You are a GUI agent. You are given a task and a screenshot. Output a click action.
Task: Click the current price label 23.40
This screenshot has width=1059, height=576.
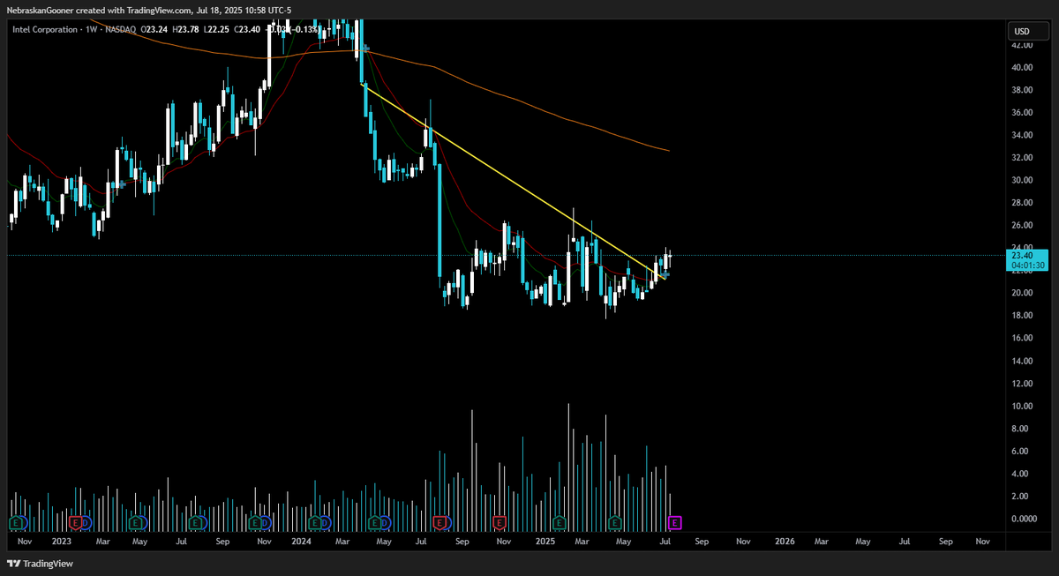point(1023,255)
